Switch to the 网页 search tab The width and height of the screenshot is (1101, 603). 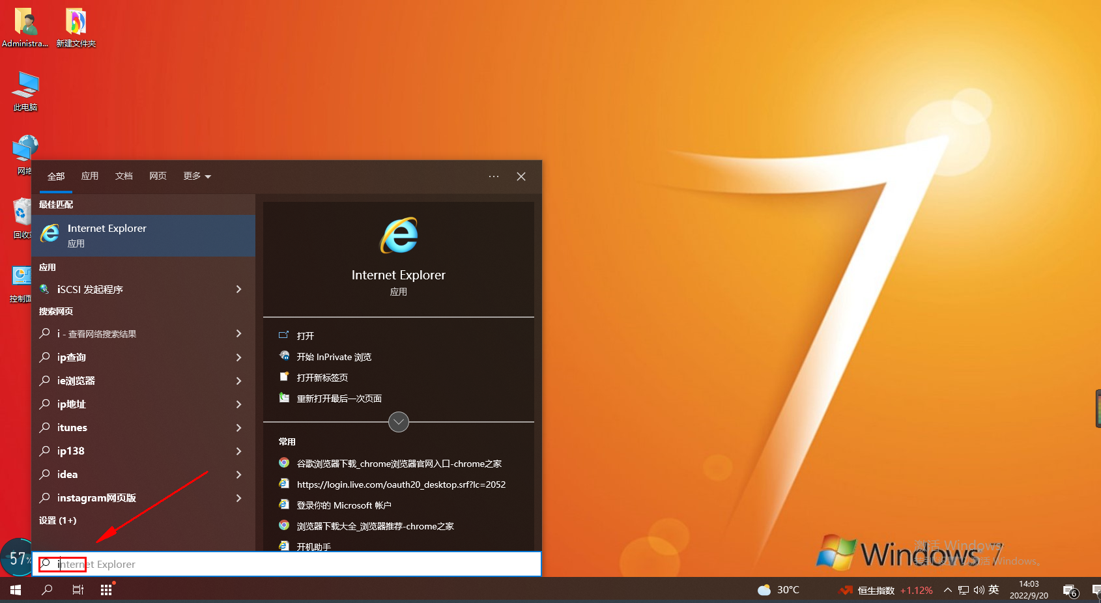pos(158,176)
